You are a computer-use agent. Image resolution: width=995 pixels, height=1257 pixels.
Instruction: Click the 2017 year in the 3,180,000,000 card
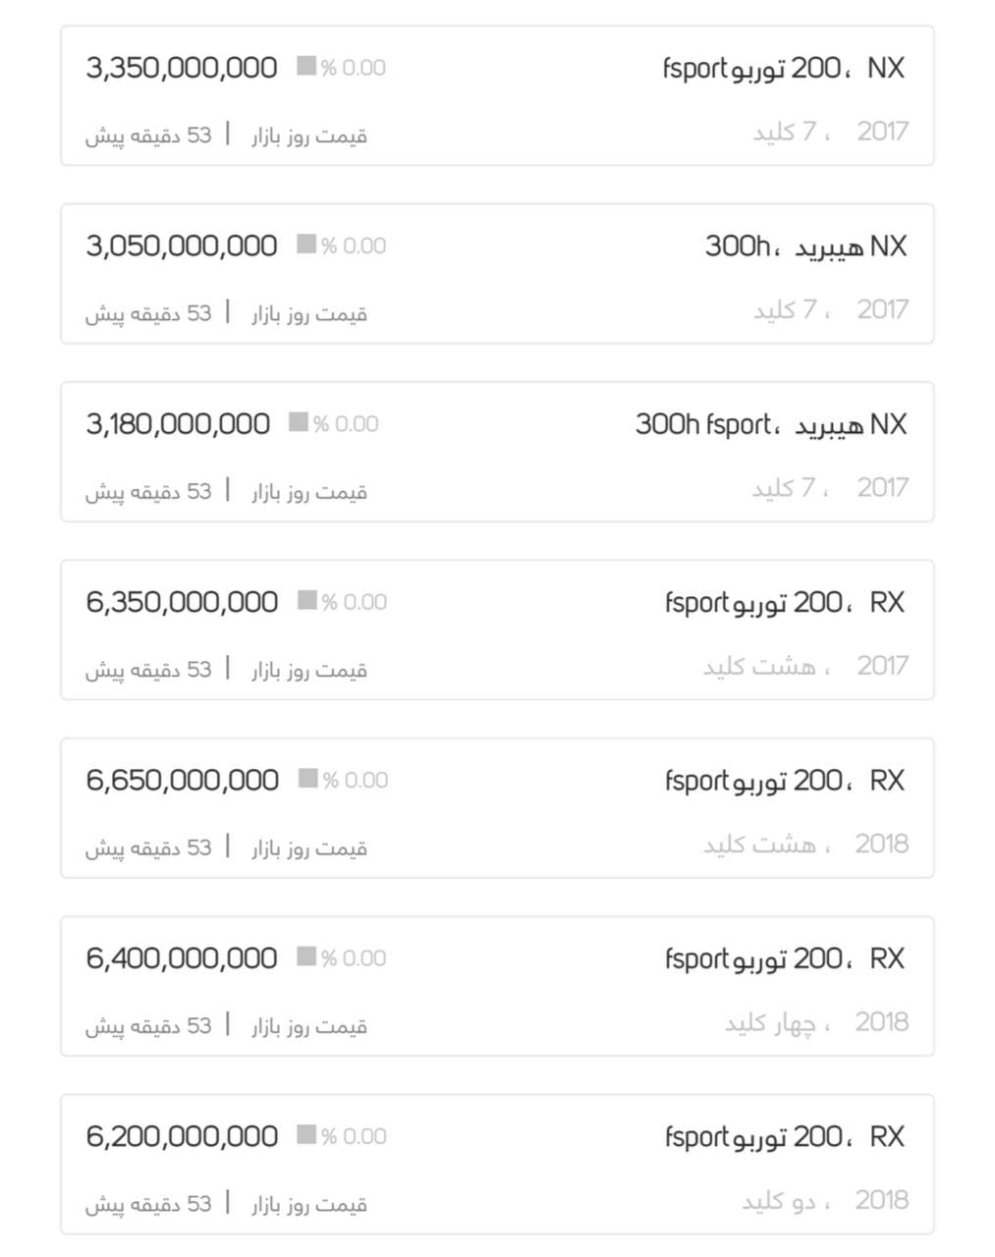(x=882, y=487)
